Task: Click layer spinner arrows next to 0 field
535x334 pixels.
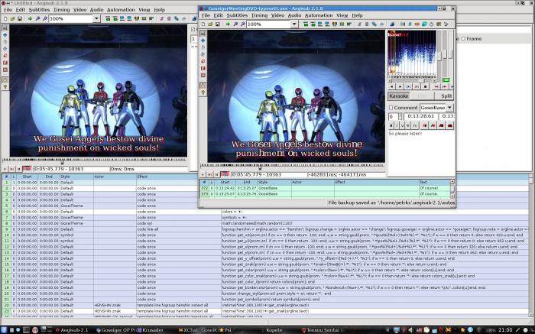Action: click(400, 116)
